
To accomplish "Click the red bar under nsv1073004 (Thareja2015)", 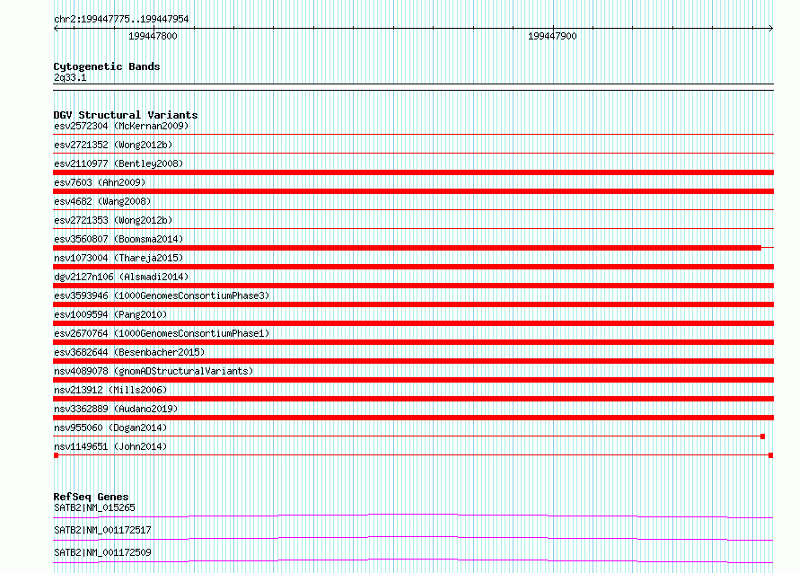I will pyautogui.click(x=413, y=267).
